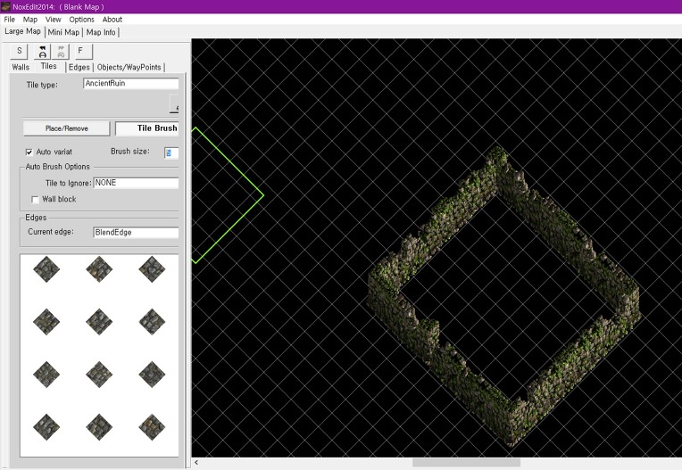Click the horizontal scrollbar thumb below map
This screenshot has width=682, height=470.
click(x=465, y=462)
